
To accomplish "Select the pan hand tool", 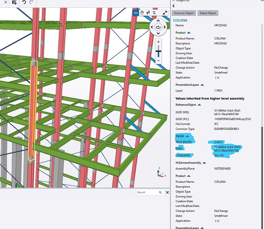I will point(142,13).
